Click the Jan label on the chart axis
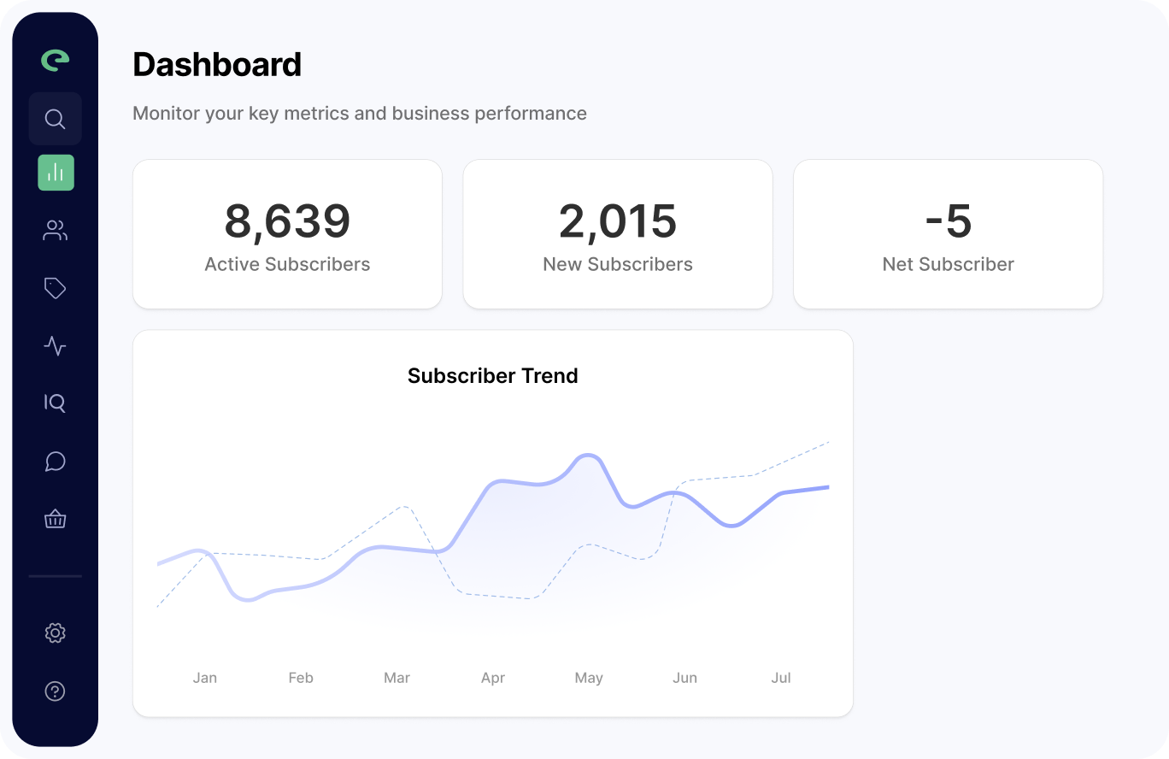Image resolution: width=1169 pixels, height=759 pixels. click(x=205, y=678)
